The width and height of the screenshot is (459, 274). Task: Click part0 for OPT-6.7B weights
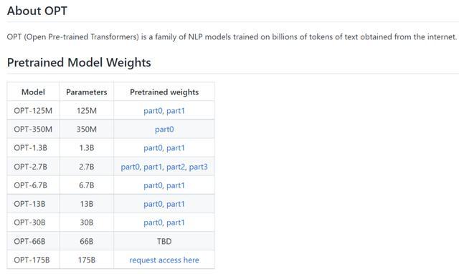pos(153,185)
